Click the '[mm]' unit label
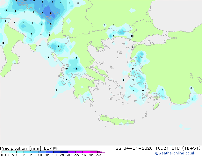This screenshot has width=202, height=156. coord(35,148)
